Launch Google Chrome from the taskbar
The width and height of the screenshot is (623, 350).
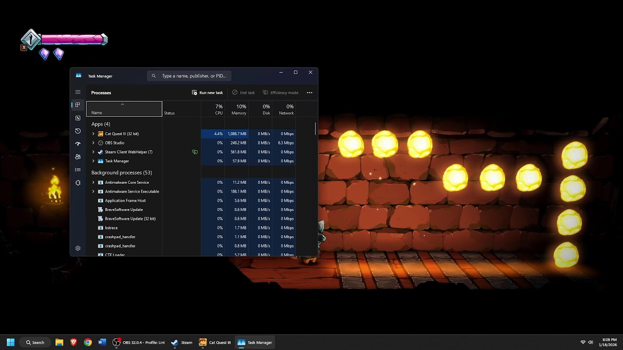pyautogui.click(x=88, y=342)
